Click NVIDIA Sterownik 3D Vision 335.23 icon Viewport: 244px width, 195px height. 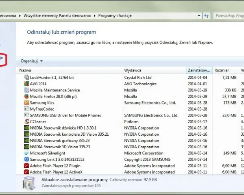coord(26,147)
